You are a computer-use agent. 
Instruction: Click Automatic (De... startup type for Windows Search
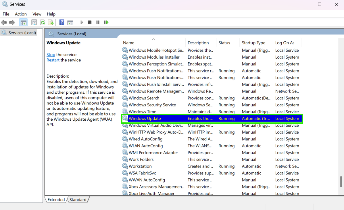(x=256, y=98)
